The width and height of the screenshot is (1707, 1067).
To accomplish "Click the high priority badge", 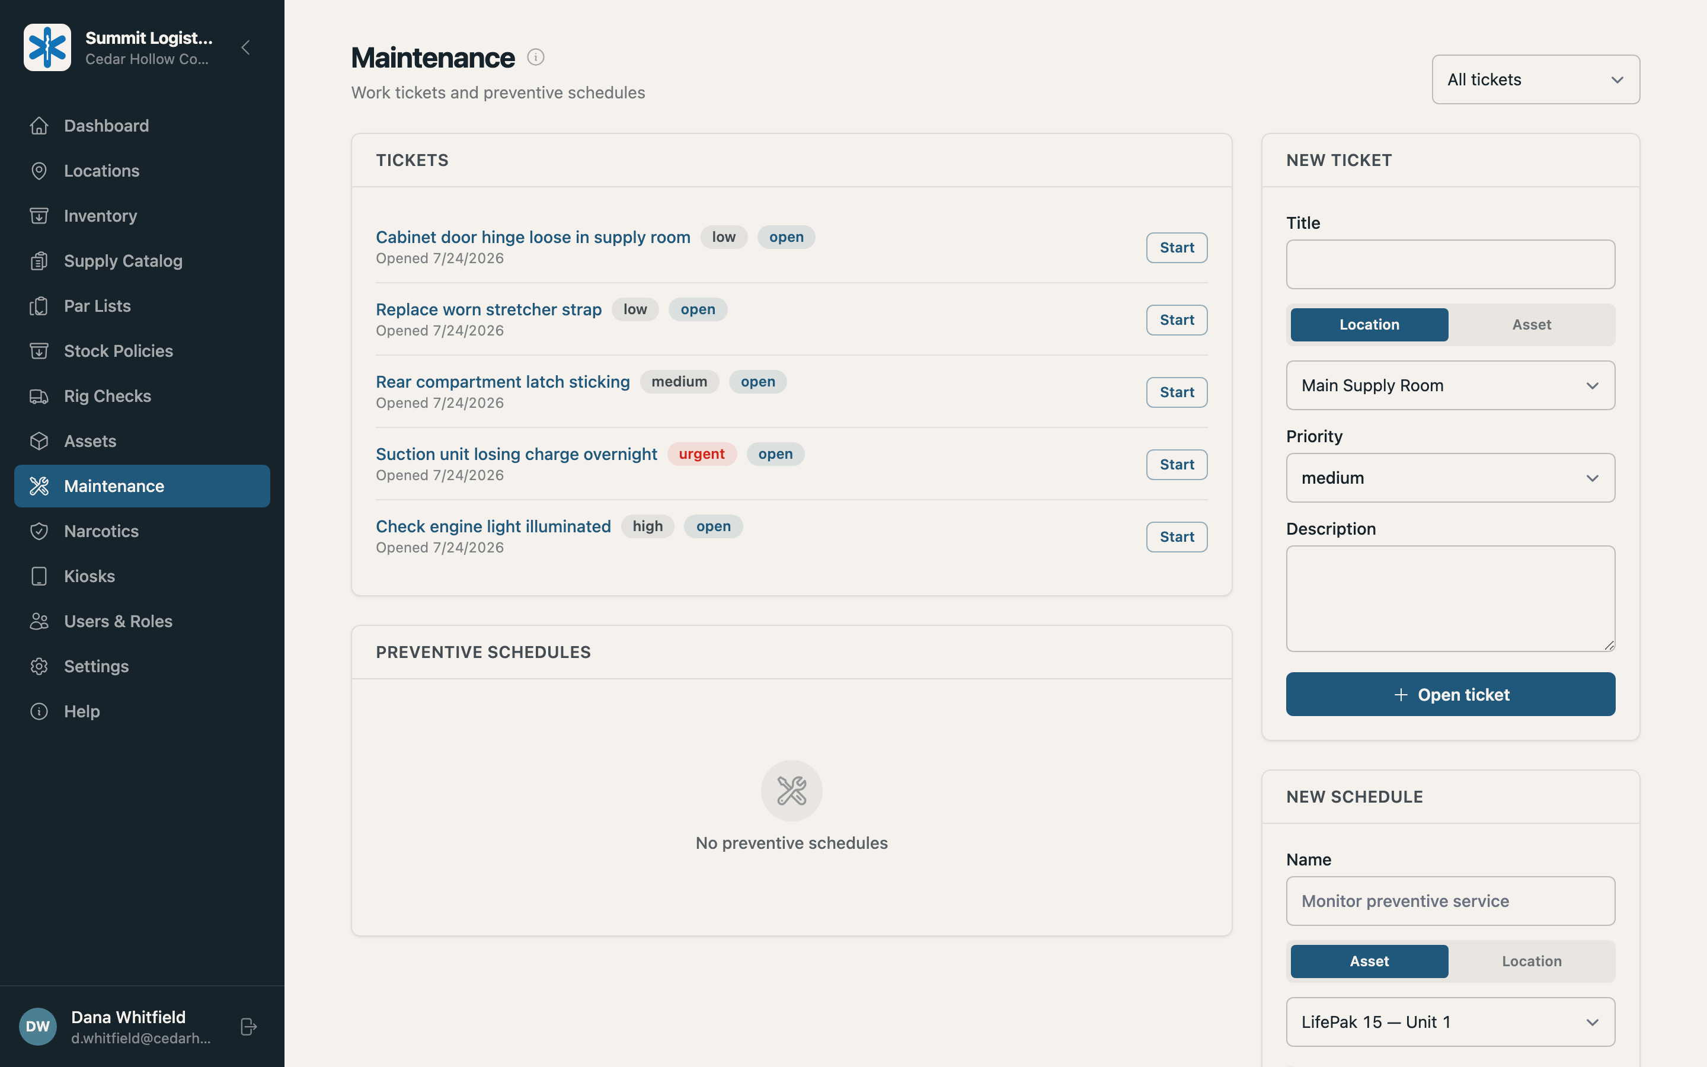I will [x=647, y=526].
